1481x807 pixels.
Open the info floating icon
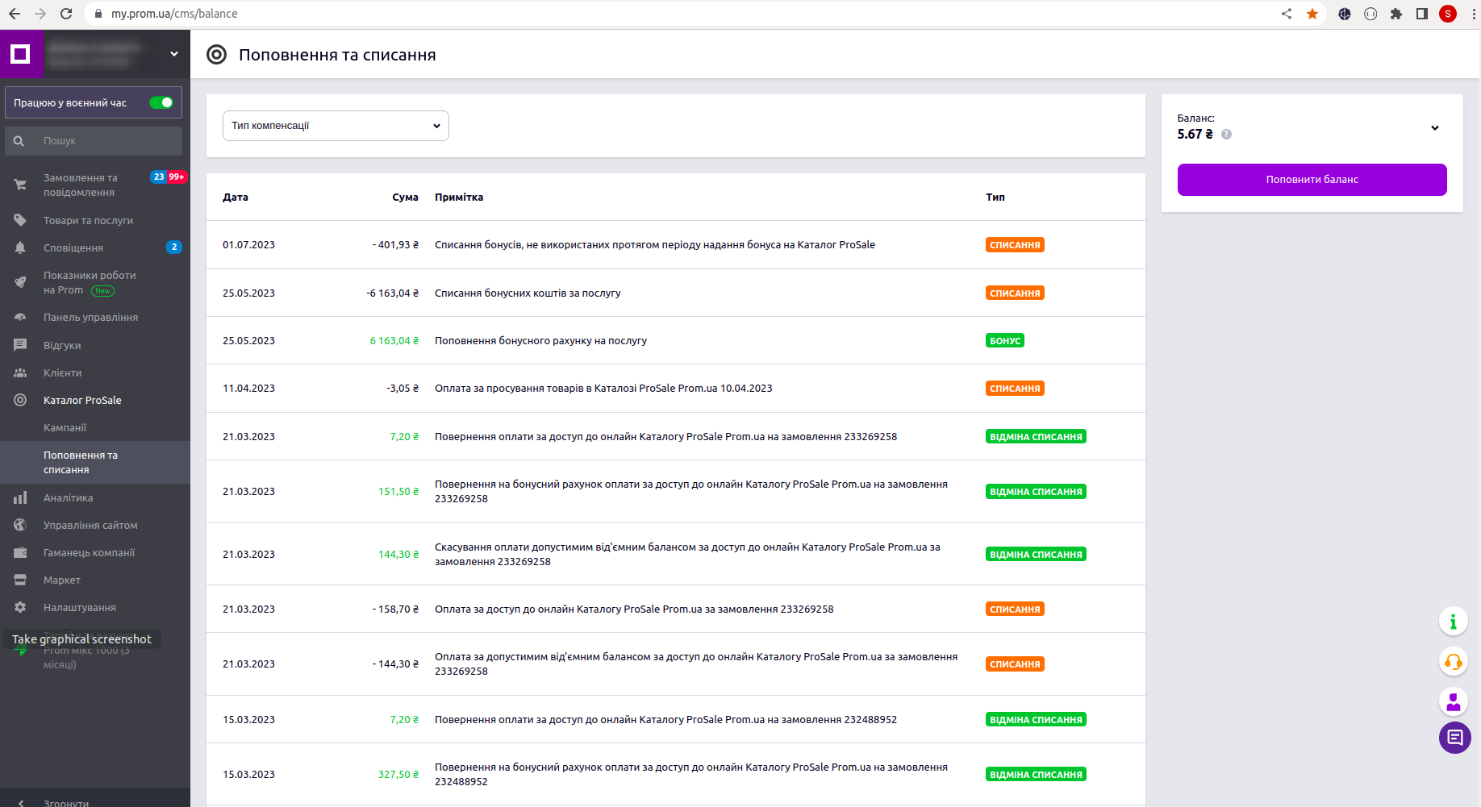1453,622
